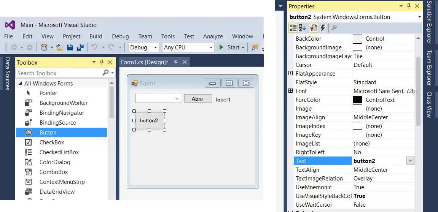Click the search magnifier in Toolbox
Screen dimensions: 438x212
coord(105,73)
